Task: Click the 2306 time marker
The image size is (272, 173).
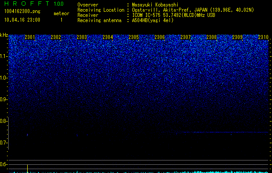Action: click(160, 37)
